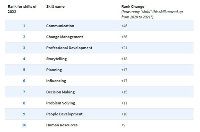Select the Storytelling skill entry
This screenshot has width=200, height=132.
56,59
